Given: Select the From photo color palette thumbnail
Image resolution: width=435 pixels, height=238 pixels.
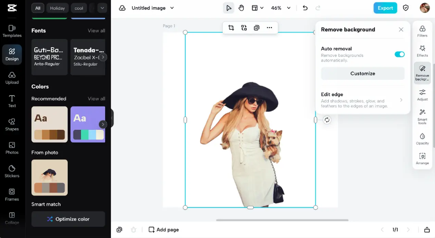Looking at the screenshot, I should coord(49,177).
